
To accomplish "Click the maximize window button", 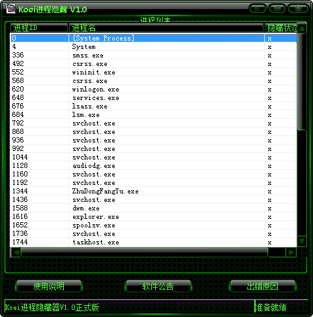I will pos(277,8).
